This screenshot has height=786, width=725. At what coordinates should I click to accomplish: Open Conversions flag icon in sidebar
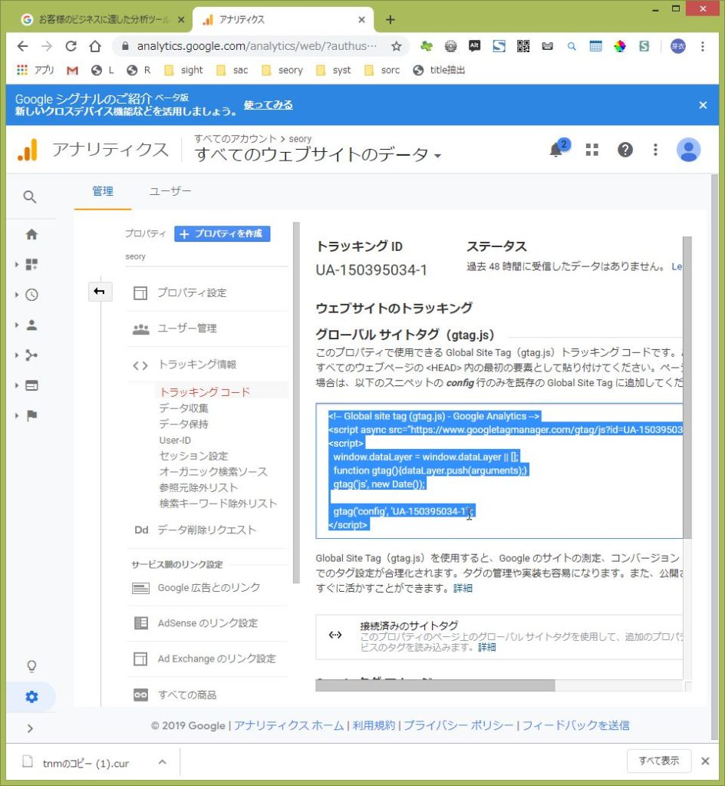tap(31, 415)
